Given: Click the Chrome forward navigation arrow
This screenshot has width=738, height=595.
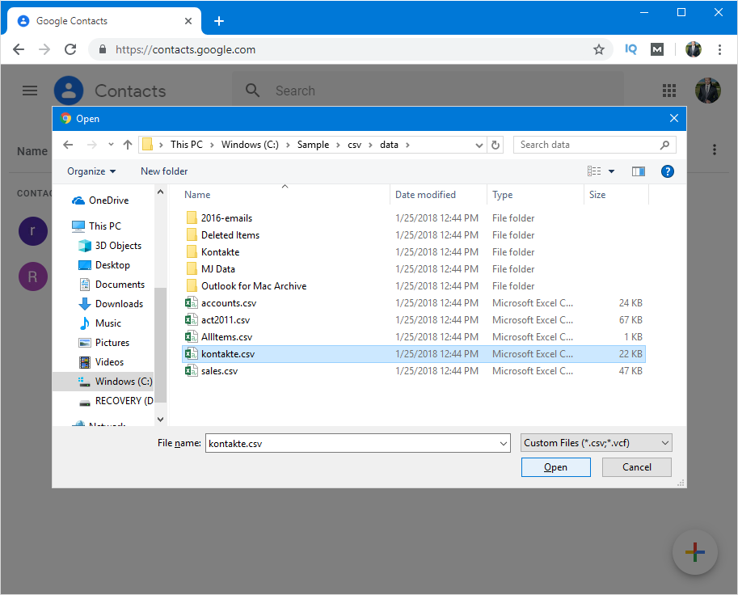Looking at the screenshot, I should 44,49.
